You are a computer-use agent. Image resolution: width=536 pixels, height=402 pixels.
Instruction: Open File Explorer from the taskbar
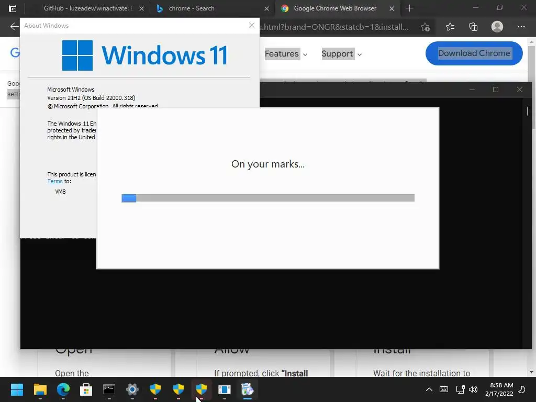tap(40, 389)
